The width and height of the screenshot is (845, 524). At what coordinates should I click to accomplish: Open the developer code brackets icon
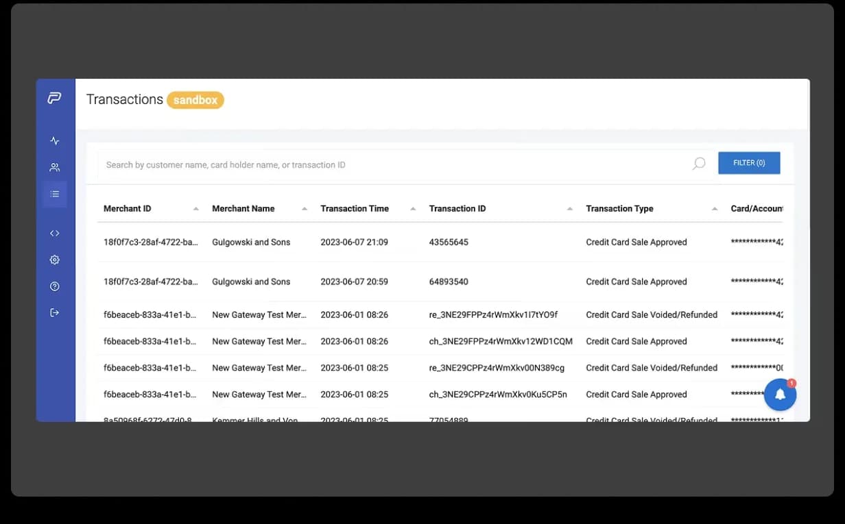[x=55, y=234]
